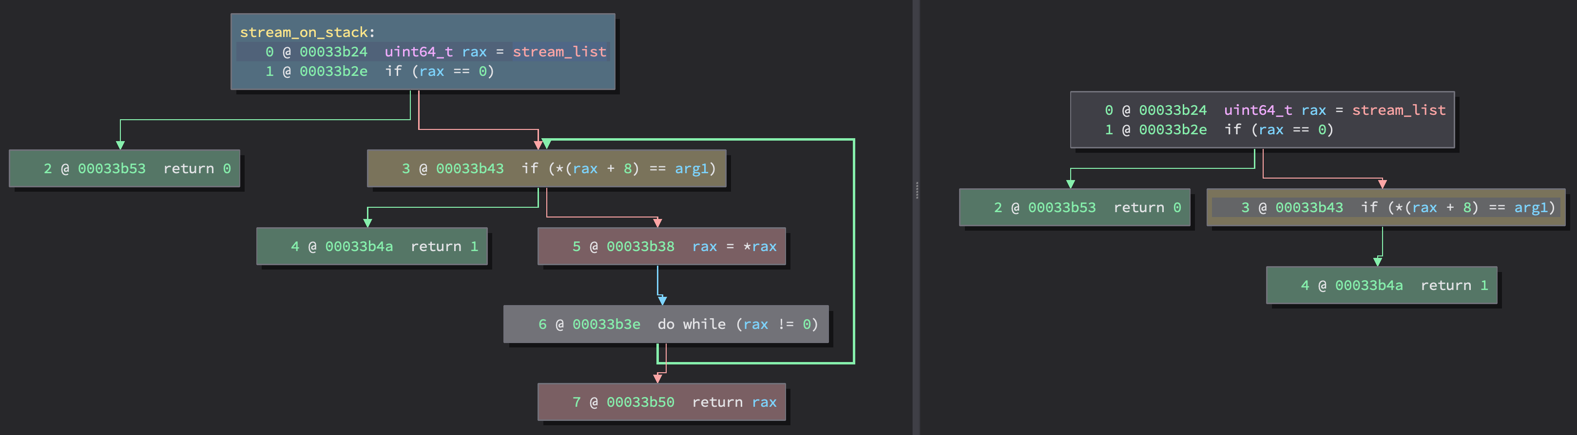The height and width of the screenshot is (435, 1577).
Task: Click address 00033b53 in the left graph
Action: tap(112, 169)
